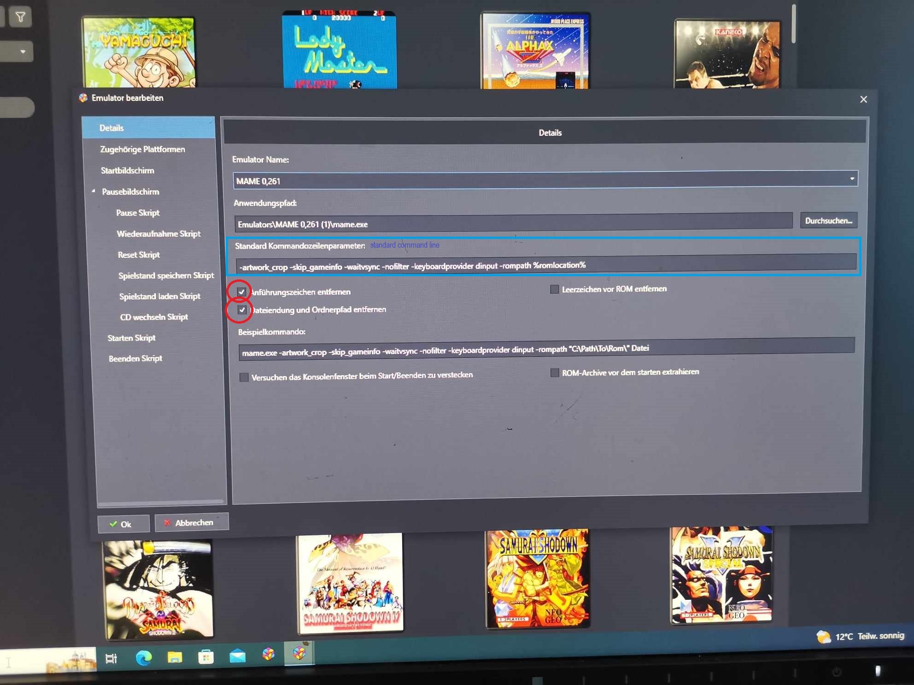Select the Details section
The height and width of the screenshot is (685, 914).
tap(148, 128)
